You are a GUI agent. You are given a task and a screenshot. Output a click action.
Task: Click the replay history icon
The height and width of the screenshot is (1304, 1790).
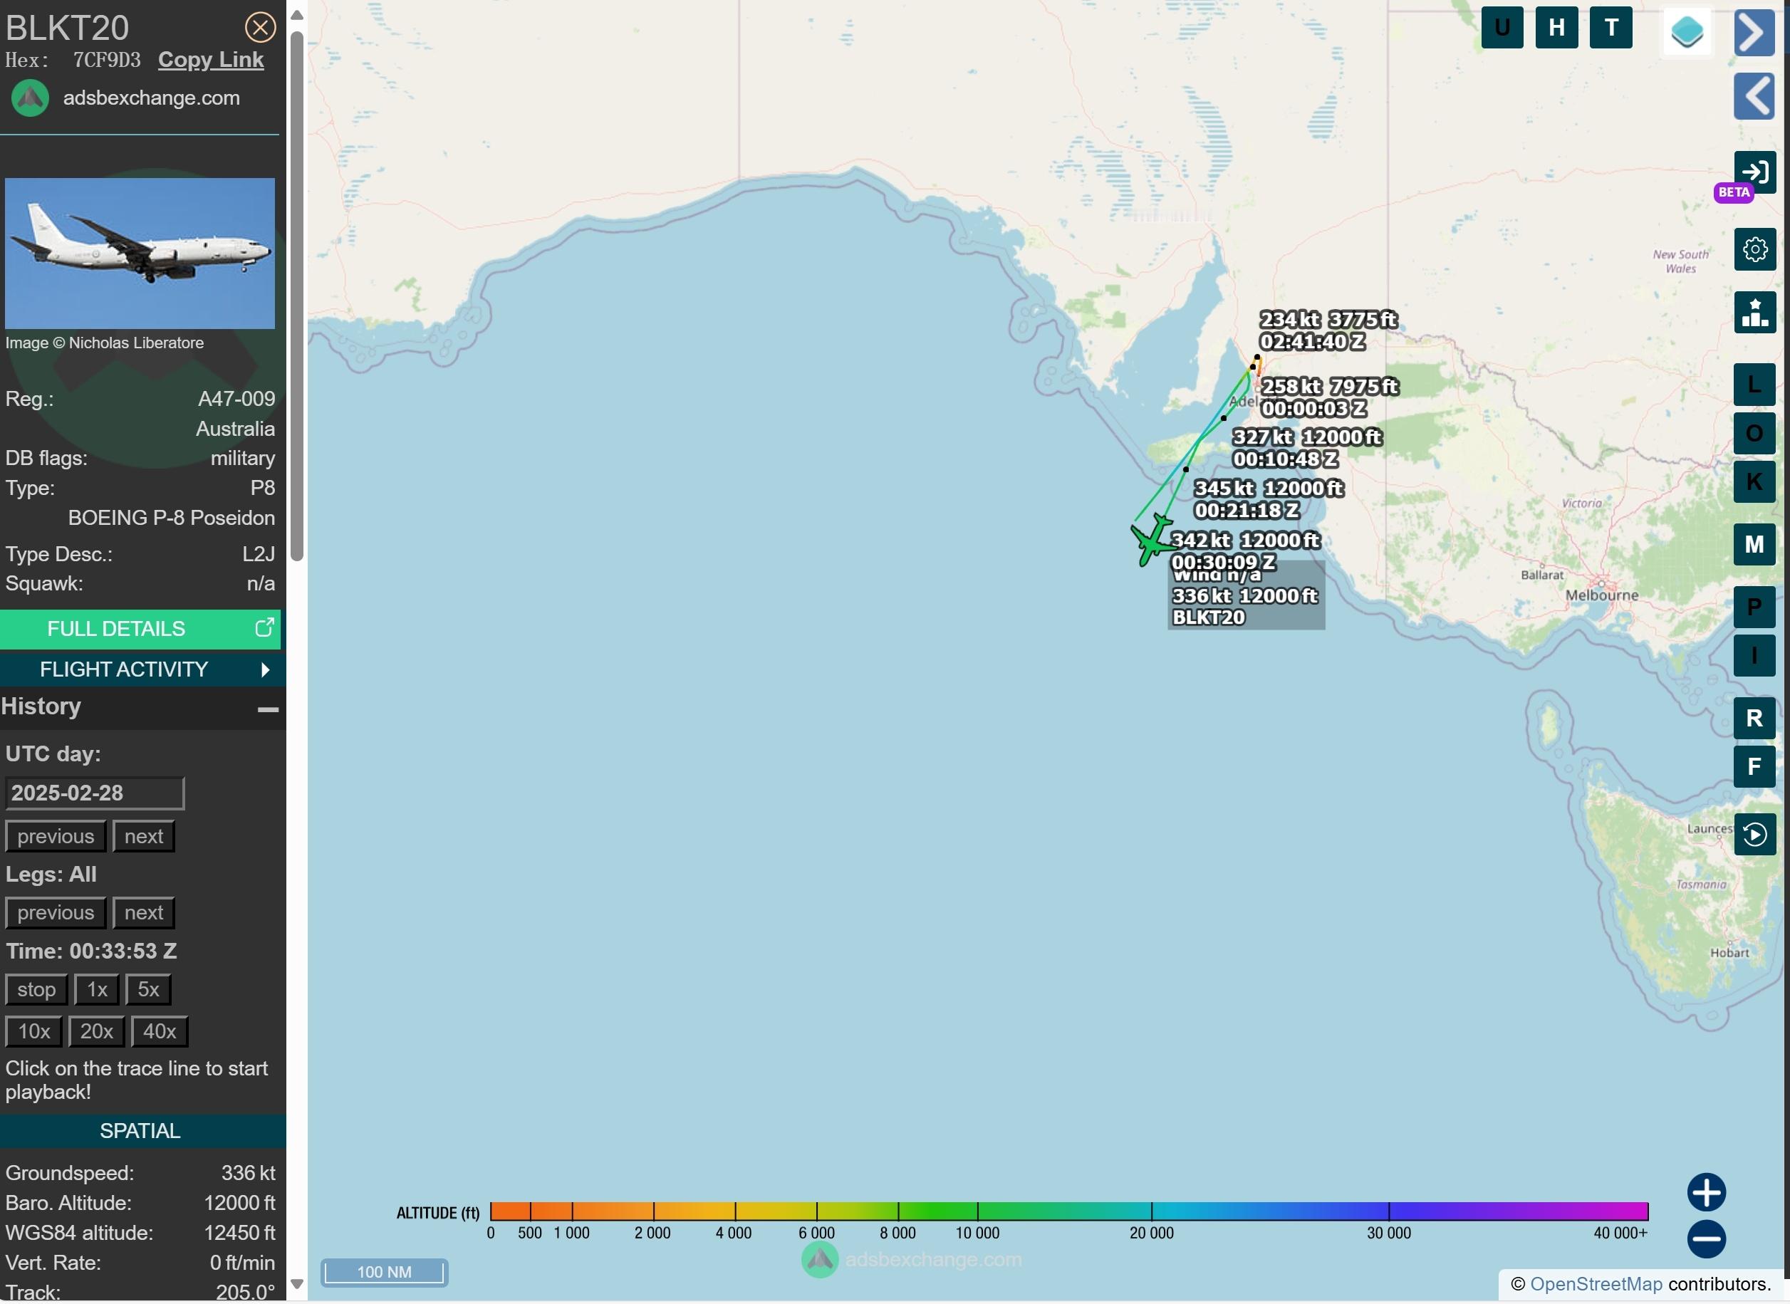tap(1754, 835)
